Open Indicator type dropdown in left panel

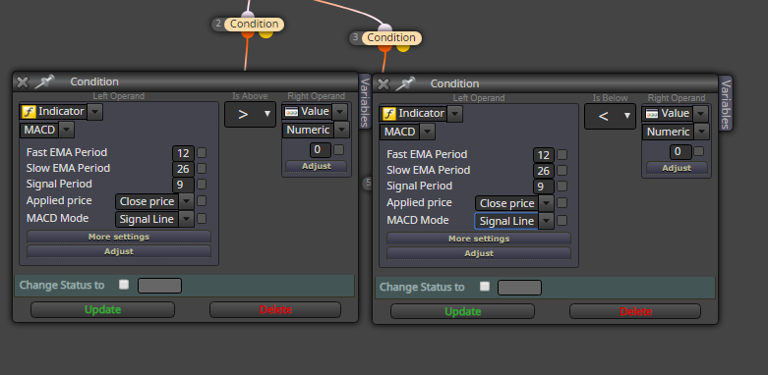[x=95, y=112]
